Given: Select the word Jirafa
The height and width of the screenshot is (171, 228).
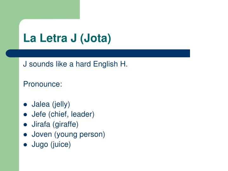Looking at the screenshot, I should 41,124.
